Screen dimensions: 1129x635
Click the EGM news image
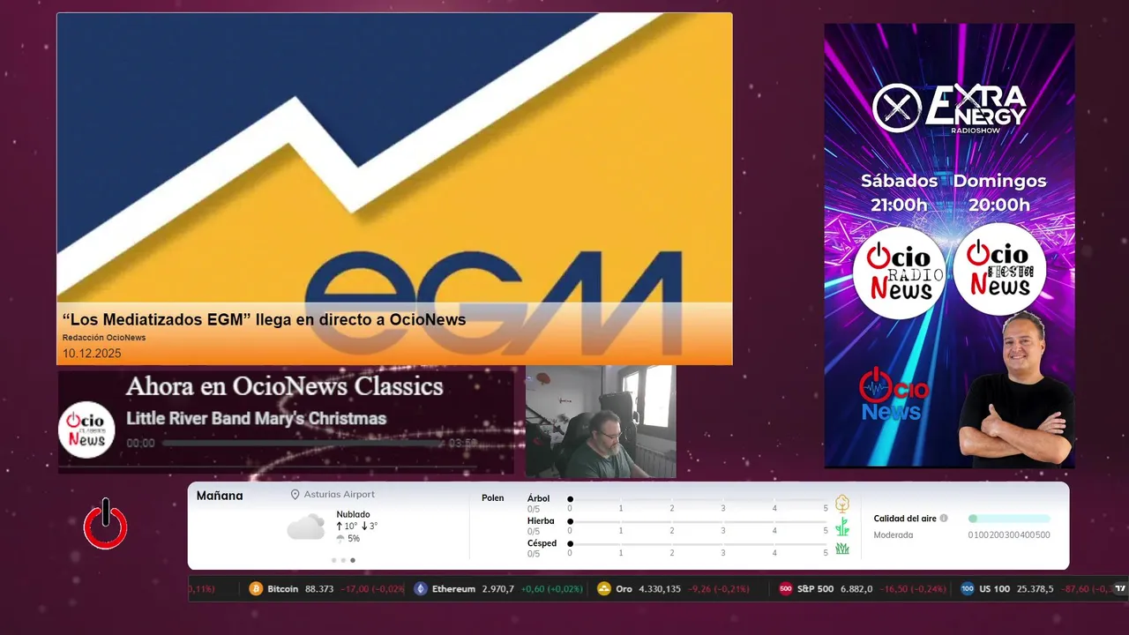pos(394,189)
